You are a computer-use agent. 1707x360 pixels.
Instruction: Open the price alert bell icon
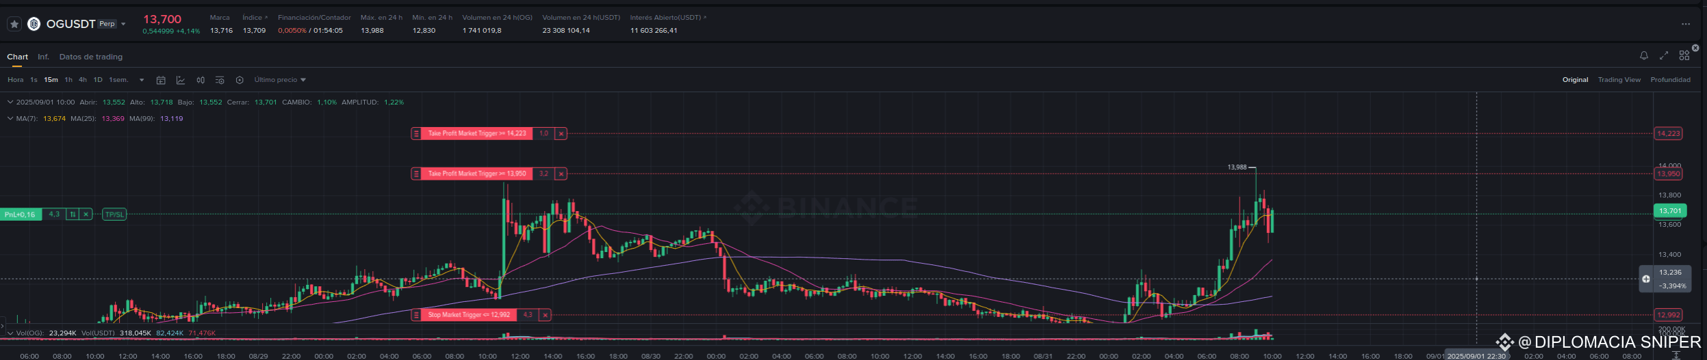tap(1644, 55)
